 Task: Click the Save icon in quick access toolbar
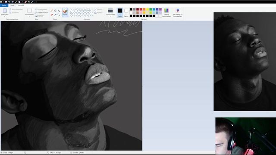(x=6, y=2)
